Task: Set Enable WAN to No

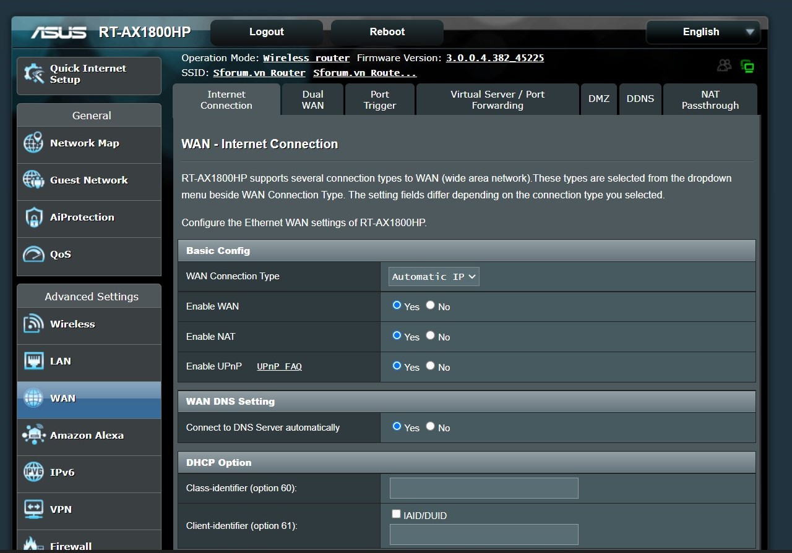Action: point(431,305)
